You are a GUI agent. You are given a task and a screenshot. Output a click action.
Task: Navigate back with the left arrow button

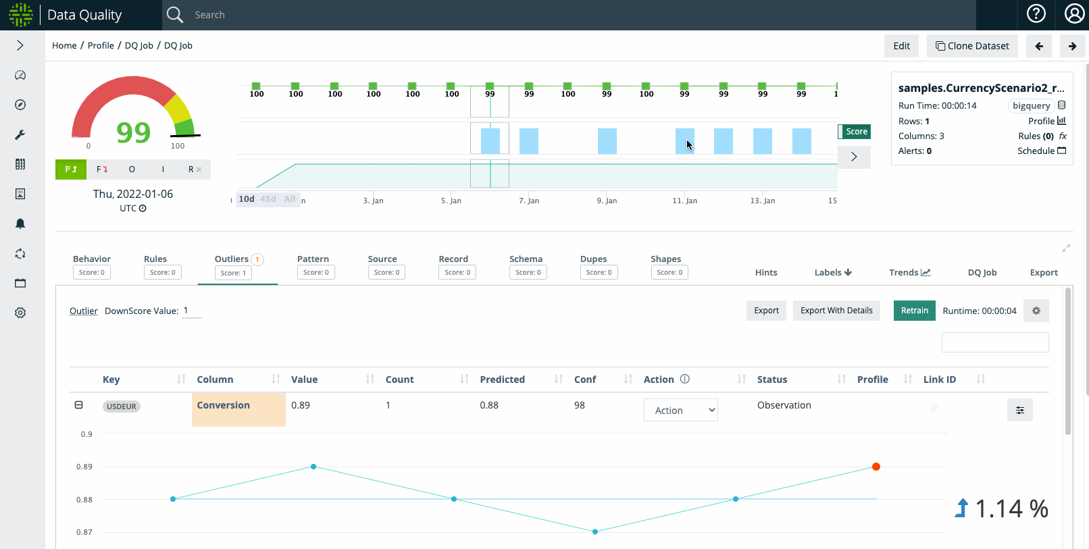[x=1039, y=46]
